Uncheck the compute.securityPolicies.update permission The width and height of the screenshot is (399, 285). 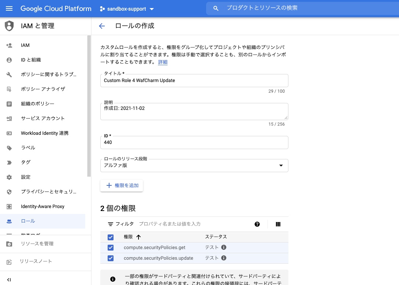tap(111, 258)
